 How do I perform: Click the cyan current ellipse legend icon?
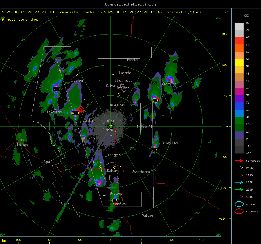239,204
